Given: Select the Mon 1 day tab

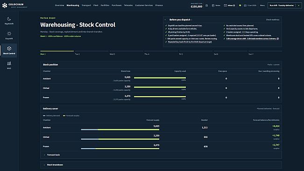Looking at the screenshot, I should (57, 53).
